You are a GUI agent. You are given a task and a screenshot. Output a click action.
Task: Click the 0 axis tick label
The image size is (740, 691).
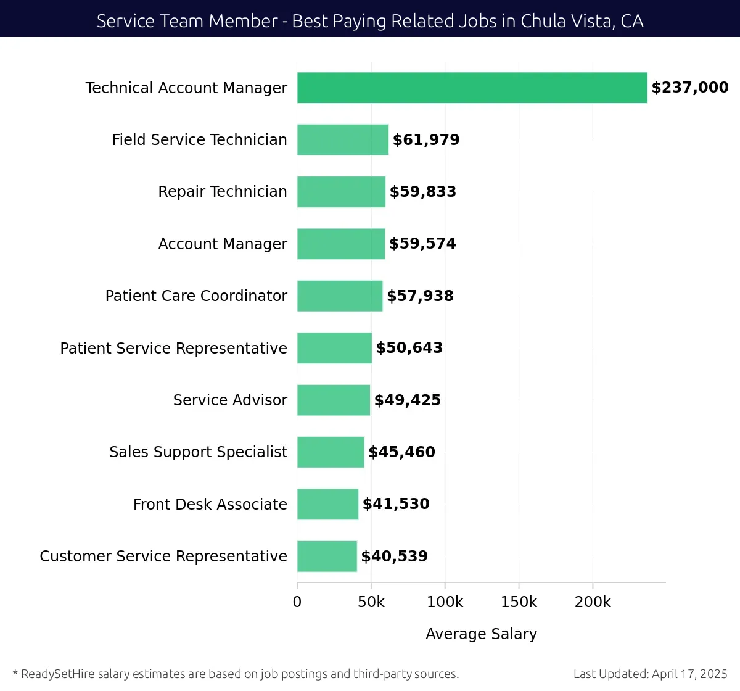tap(297, 602)
